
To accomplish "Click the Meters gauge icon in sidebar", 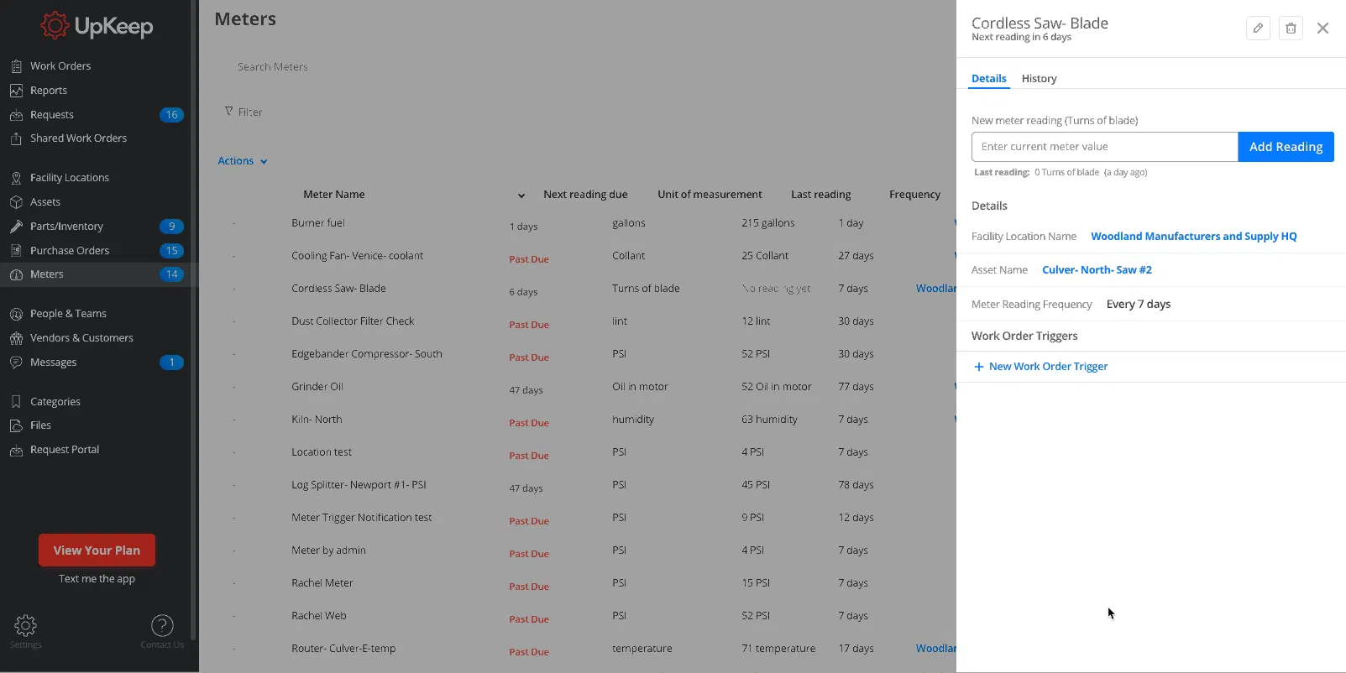I will tap(16, 274).
